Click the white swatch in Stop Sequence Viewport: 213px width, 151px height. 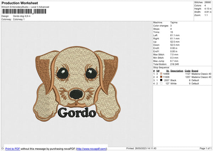161,83
